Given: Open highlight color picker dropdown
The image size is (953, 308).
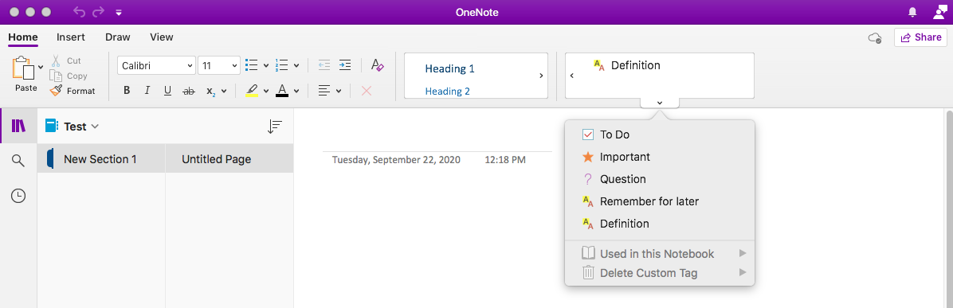Looking at the screenshot, I should tap(266, 91).
